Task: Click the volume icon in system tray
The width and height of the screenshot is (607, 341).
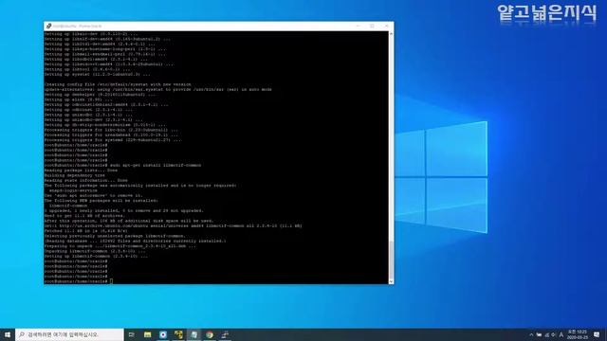Action: click(x=554, y=334)
